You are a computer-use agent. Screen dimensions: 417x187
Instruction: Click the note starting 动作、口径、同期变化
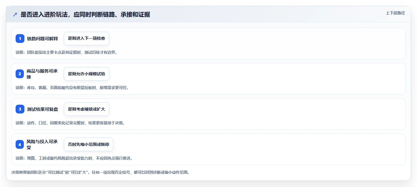point(70,123)
